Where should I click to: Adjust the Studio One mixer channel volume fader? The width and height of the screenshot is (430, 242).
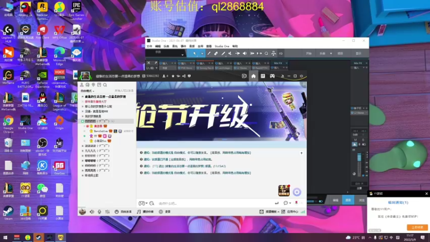(x=359, y=157)
